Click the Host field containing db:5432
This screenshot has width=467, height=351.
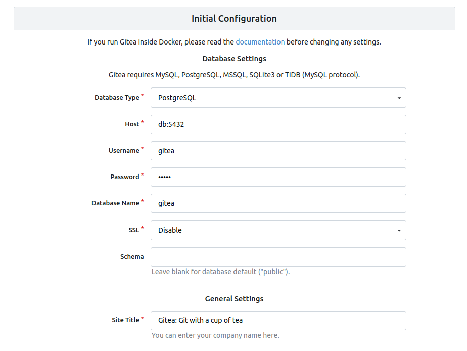[278, 124]
